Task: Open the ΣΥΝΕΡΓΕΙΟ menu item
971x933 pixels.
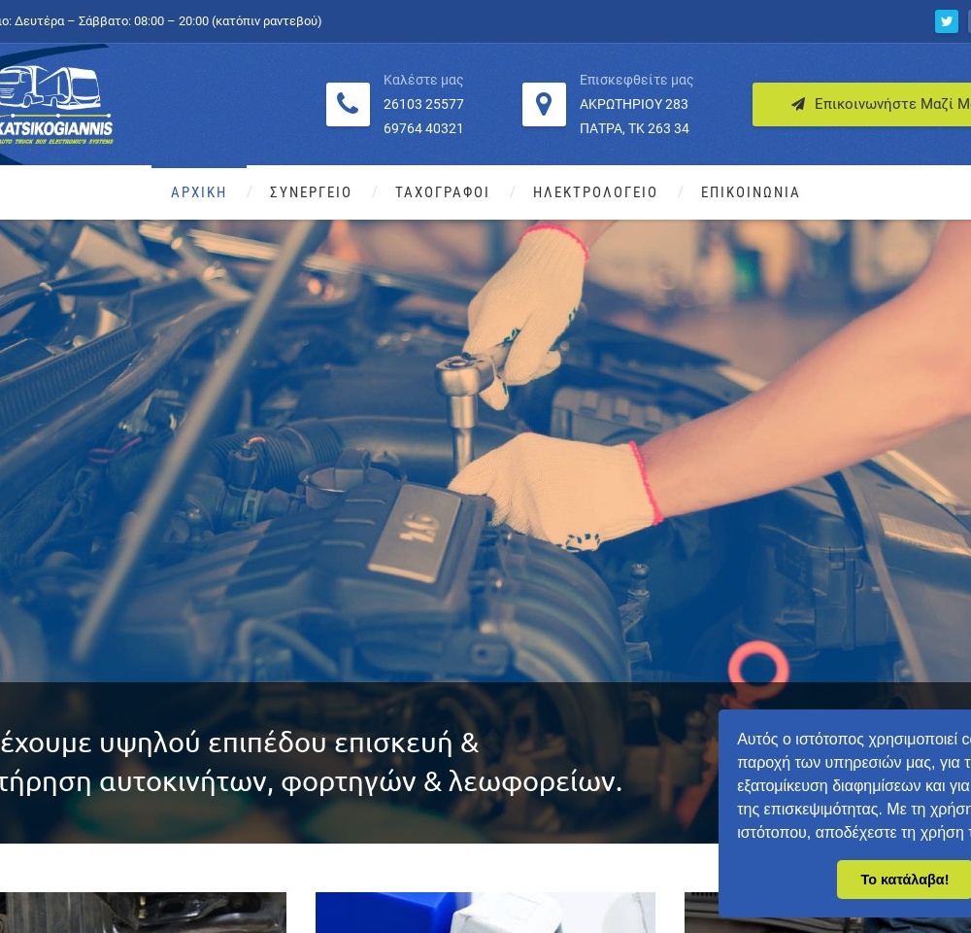Action: tap(311, 192)
